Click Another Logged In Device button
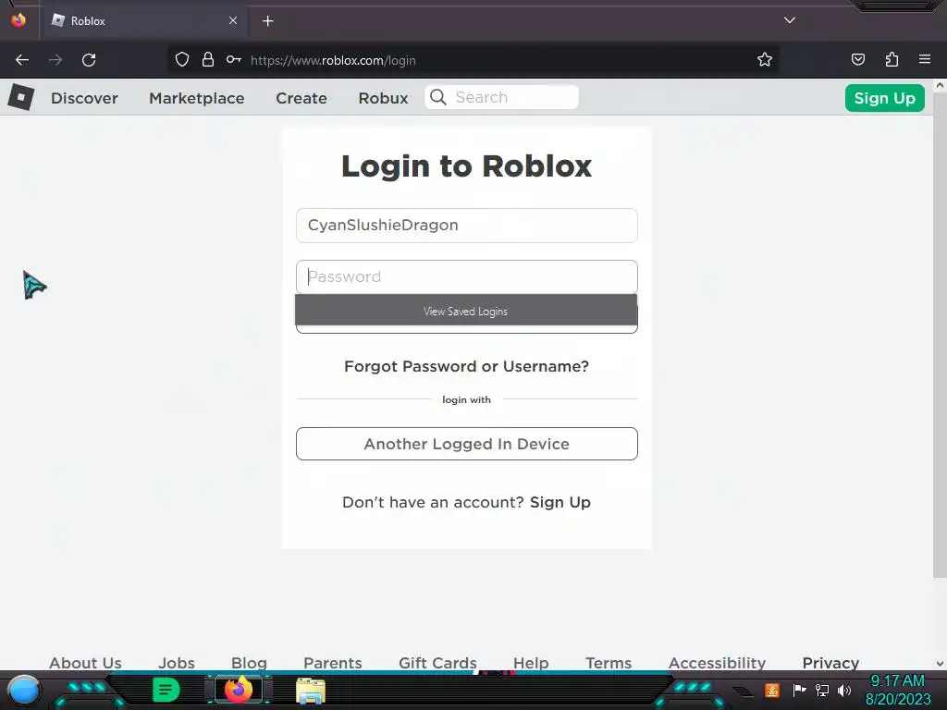Viewport: 947px width, 710px height. tap(467, 444)
